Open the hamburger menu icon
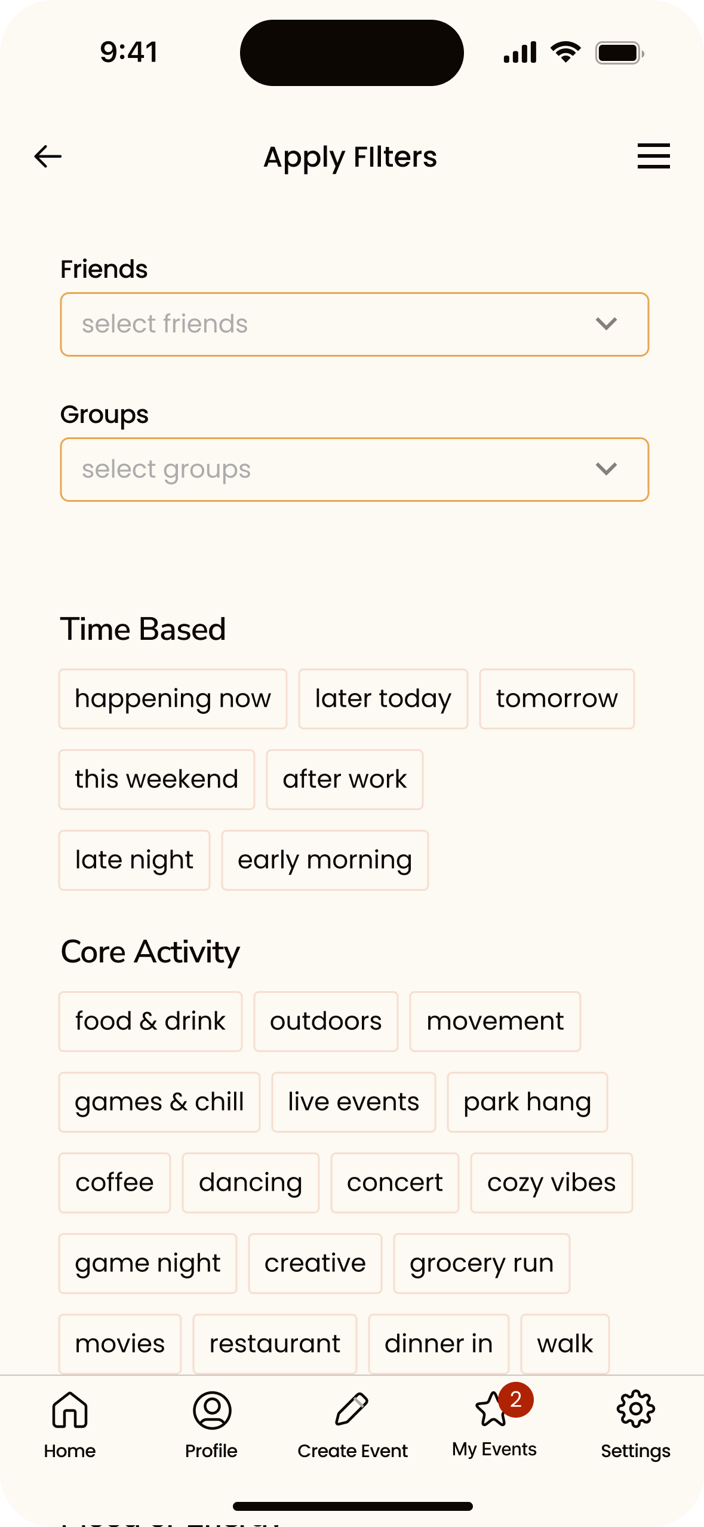 pos(653,156)
